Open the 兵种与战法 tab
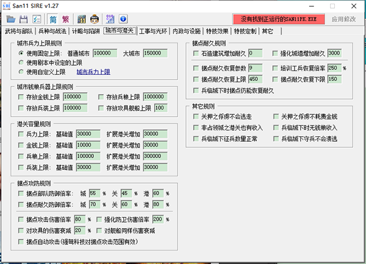The width and height of the screenshot is (366, 264). point(52,31)
